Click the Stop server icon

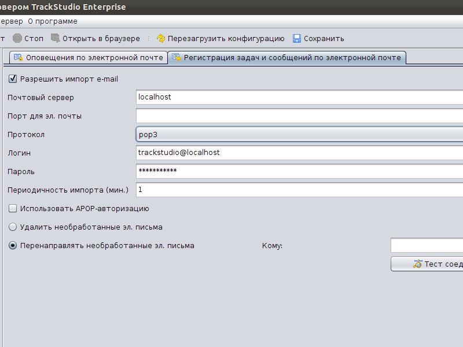pos(17,39)
